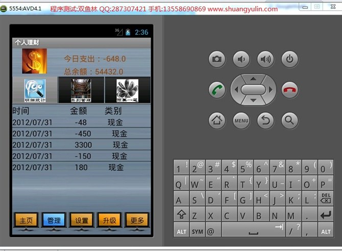Click the Q key
342x251 pixels.
pos(182,183)
